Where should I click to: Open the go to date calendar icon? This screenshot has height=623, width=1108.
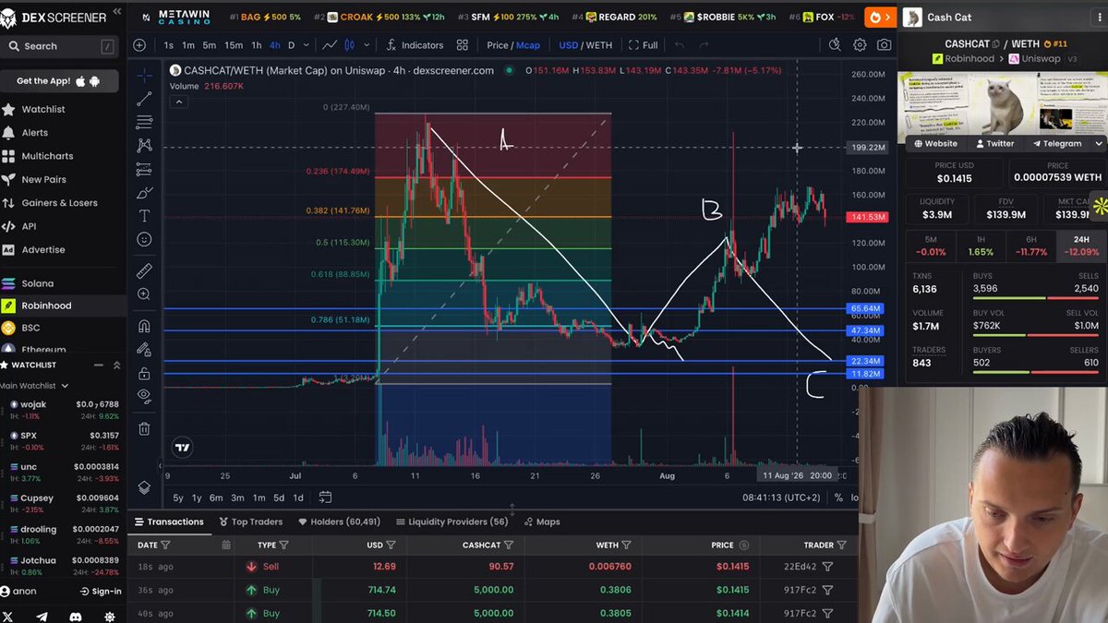click(325, 497)
